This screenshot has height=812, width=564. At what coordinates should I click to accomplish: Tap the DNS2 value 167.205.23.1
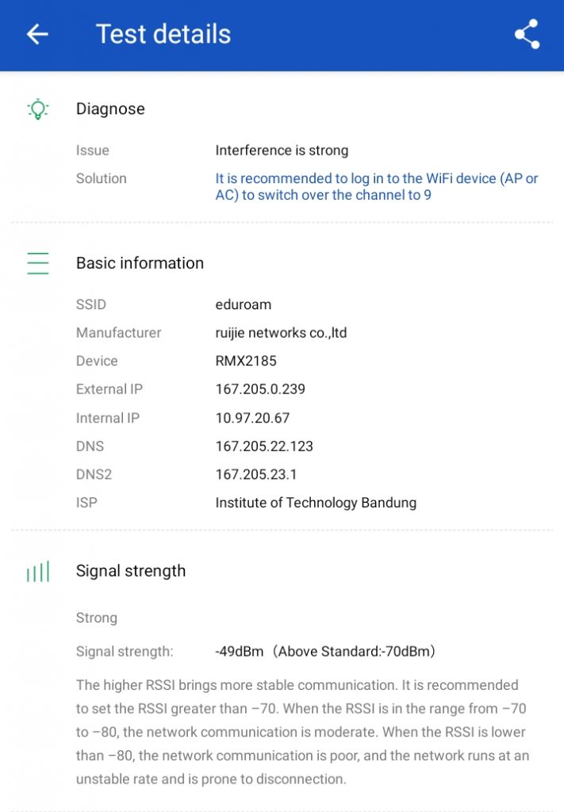(256, 475)
